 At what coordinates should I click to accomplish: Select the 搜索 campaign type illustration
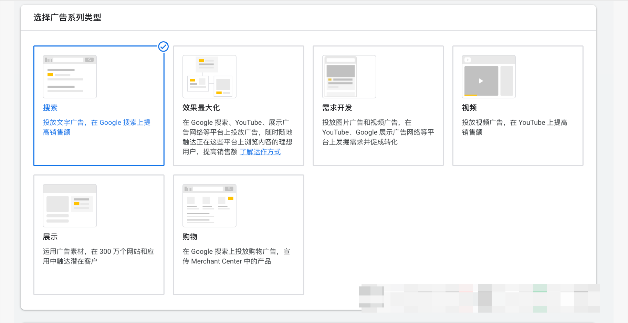tap(70, 77)
